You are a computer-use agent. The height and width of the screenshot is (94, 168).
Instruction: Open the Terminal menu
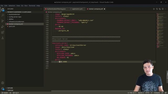pyautogui.click(x=32, y=6)
